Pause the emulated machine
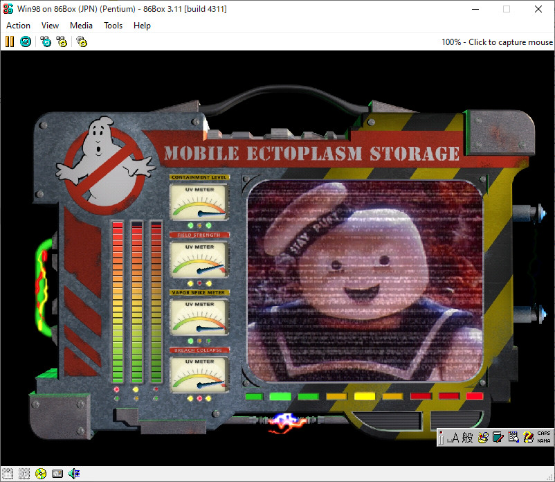The width and height of the screenshot is (555, 482). click(x=10, y=42)
